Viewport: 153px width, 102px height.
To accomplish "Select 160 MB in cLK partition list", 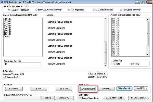I will [x=116, y=32].
